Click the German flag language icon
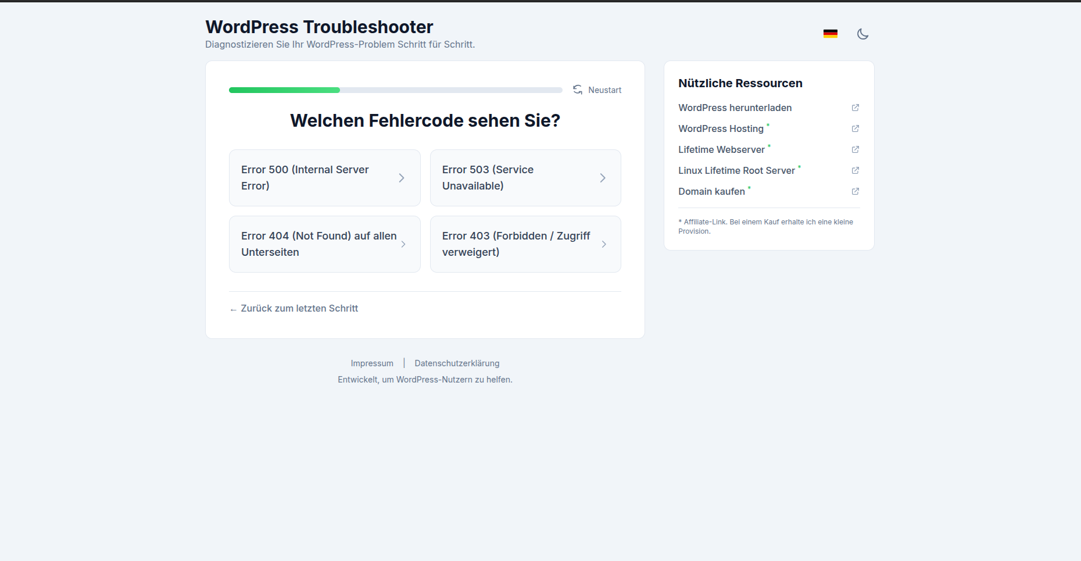The height and width of the screenshot is (561, 1081). point(830,33)
